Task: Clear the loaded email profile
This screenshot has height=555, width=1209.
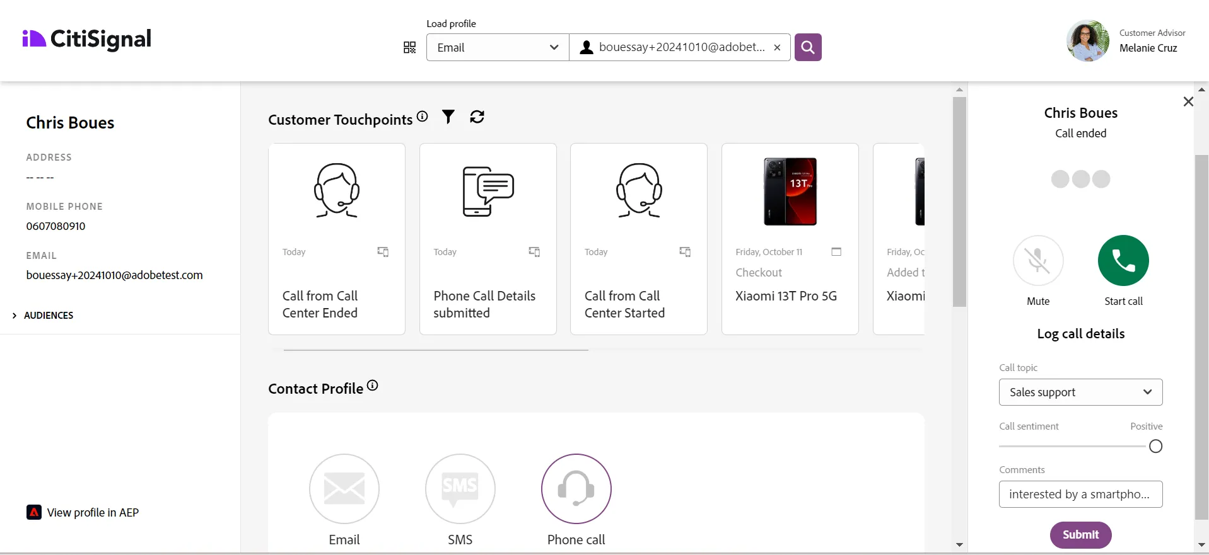Action: [777, 47]
